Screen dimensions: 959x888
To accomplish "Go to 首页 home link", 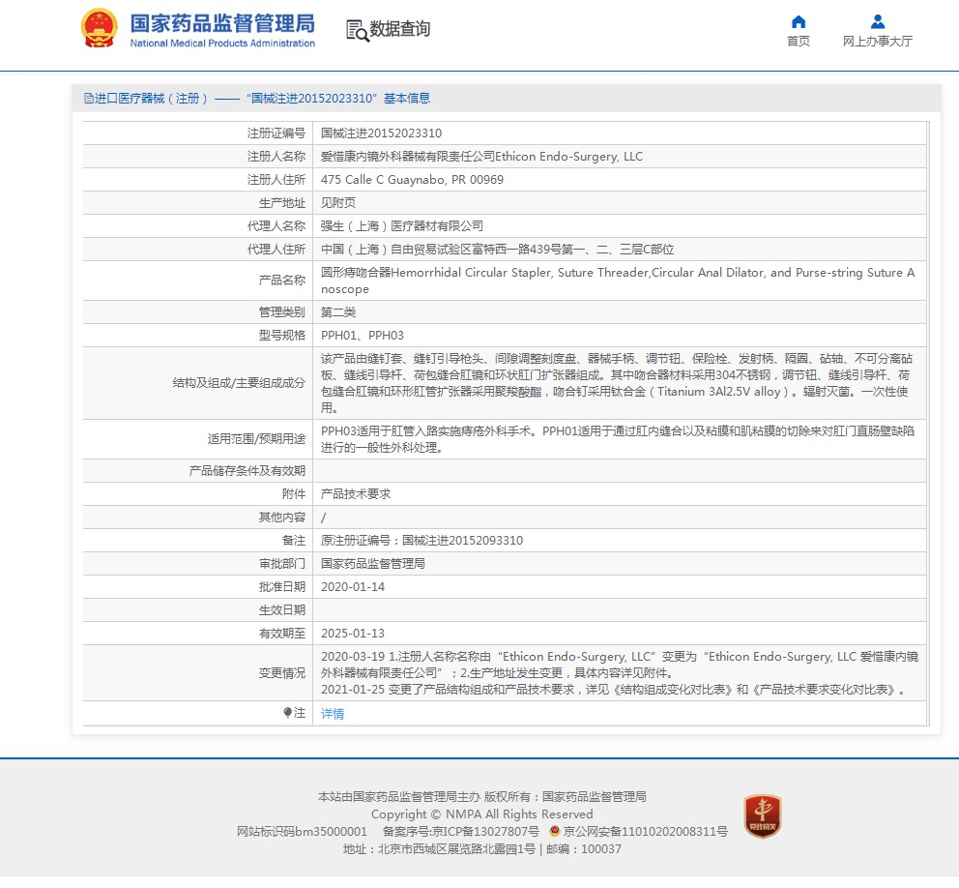I will (799, 41).
